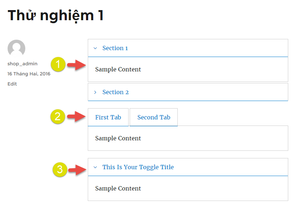
Task: Click the yellow circle numbered 2
Action: (58, 117)
